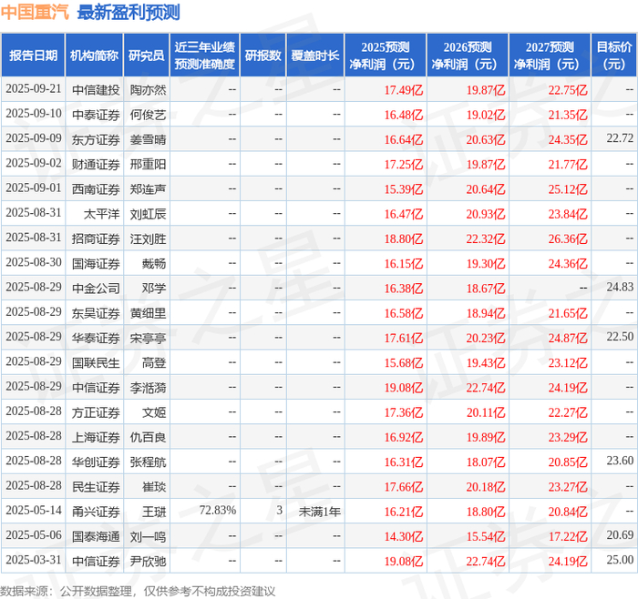
Task: Select the date 2025-09-21
Action: 34,89
